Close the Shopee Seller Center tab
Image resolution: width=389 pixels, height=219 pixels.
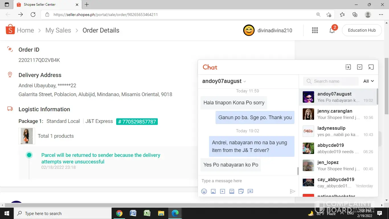click(x=77, y=5)
